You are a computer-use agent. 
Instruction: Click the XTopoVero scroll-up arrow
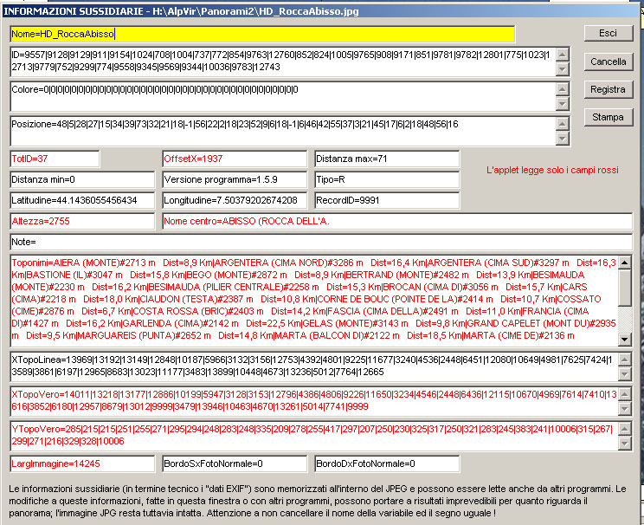point(625,394)
